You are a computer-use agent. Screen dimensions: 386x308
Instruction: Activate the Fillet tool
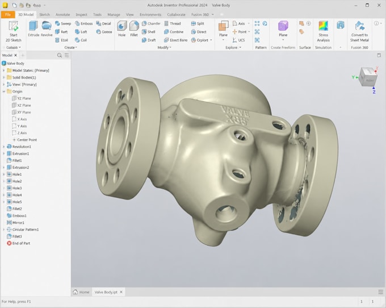(134, 29)
